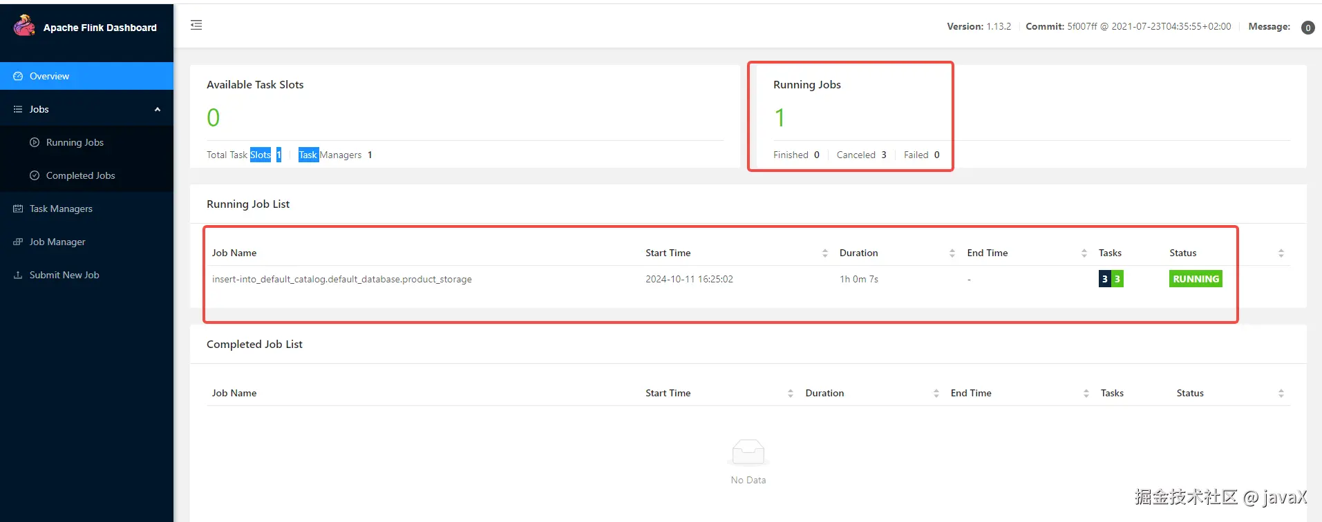Sort completed job list by Status

1281,394
